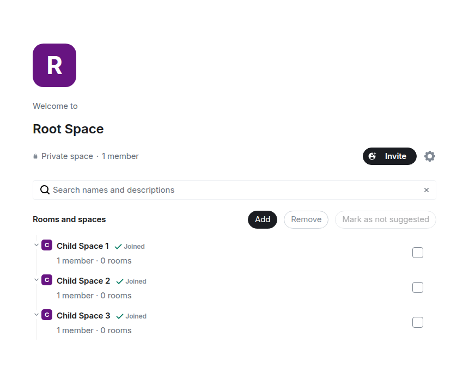The width and height of the screenshot is (469, 392).
Task: Click the private space lock icon
Action: point(35,156)
